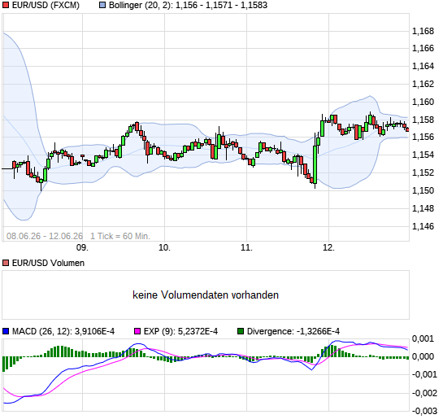This screenshot has width=443, height=419.
Task: Click the 12. date axis label
Action: point(329,247)
